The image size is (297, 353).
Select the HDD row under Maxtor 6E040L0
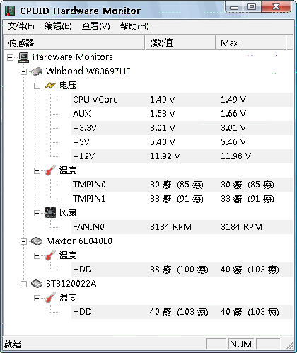click(182, 270)
